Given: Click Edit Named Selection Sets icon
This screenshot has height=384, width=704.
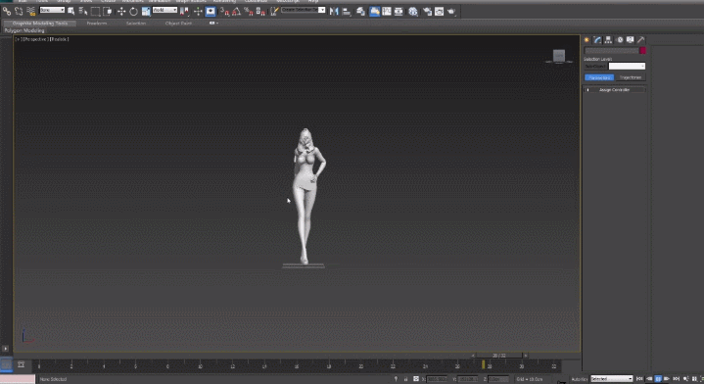Looking at the screenshot, I should pos(274,11).
